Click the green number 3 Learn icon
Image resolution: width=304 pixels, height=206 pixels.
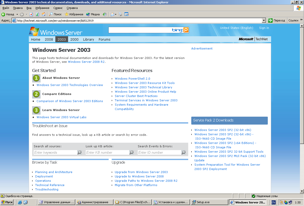(x=36, y=110)
